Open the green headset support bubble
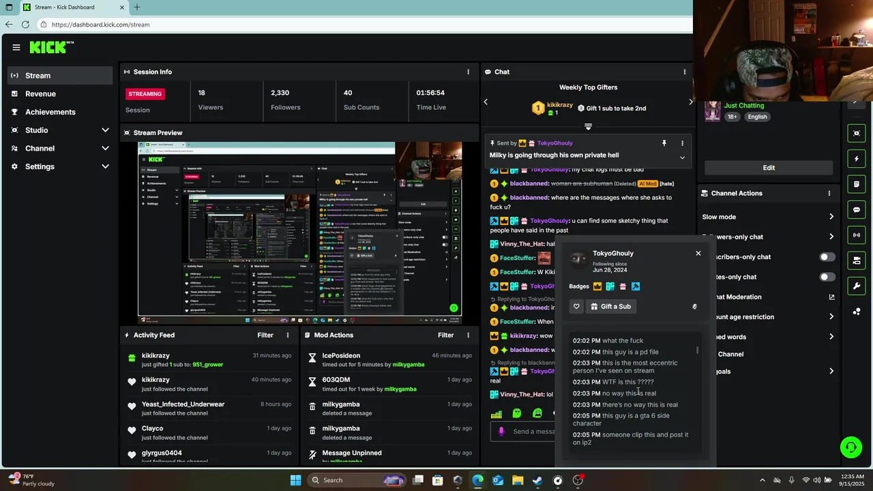873x491 pixels. (850, 447)
